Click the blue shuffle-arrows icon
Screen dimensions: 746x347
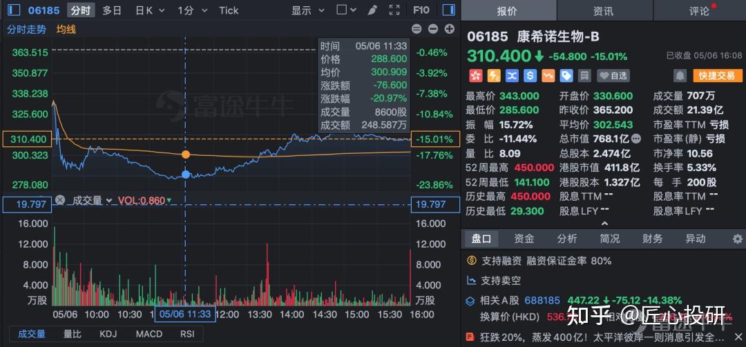click(513, 75)
